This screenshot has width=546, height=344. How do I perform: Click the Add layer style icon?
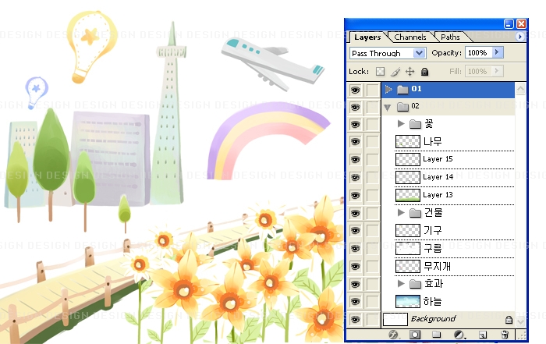click(394, 335)
